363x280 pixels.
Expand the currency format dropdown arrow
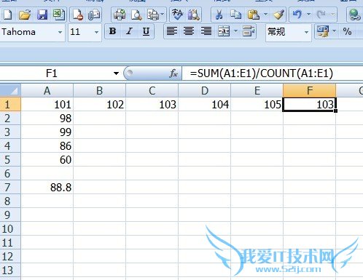pos(335,31)
